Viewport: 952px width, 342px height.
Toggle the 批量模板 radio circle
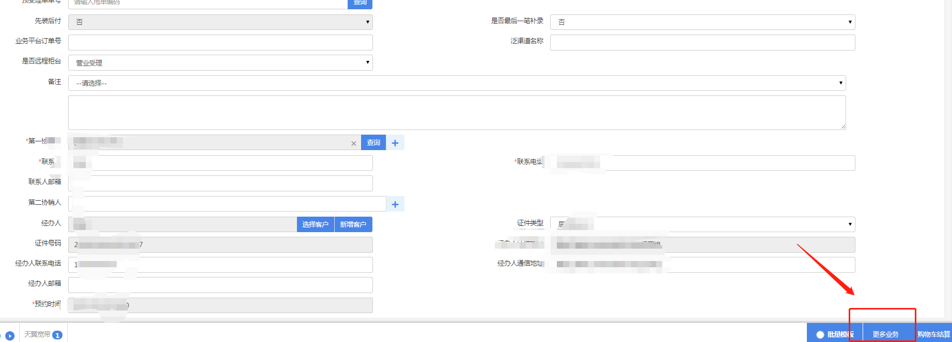click(x=820, y=335)
